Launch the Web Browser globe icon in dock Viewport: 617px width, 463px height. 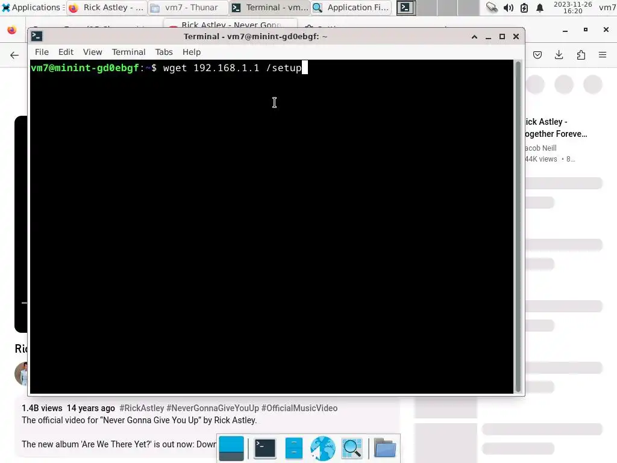point(323,449)
